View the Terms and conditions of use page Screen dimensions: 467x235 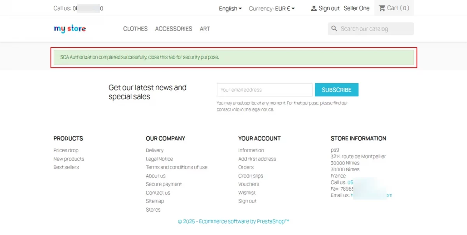pyautogui.click(x=176, y=167)
